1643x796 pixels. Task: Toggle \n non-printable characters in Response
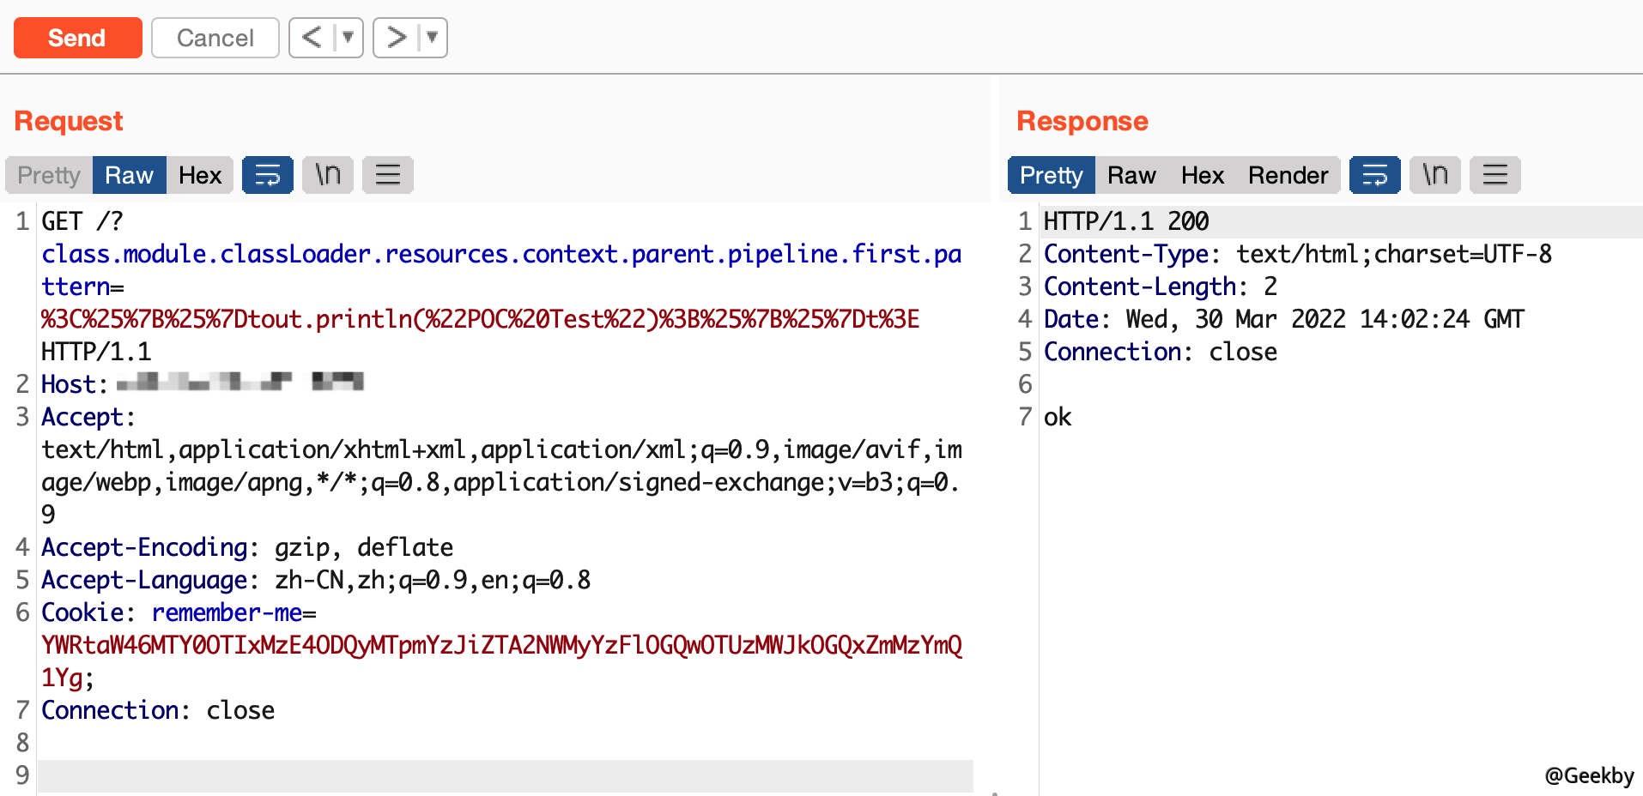pos(1435,175)
